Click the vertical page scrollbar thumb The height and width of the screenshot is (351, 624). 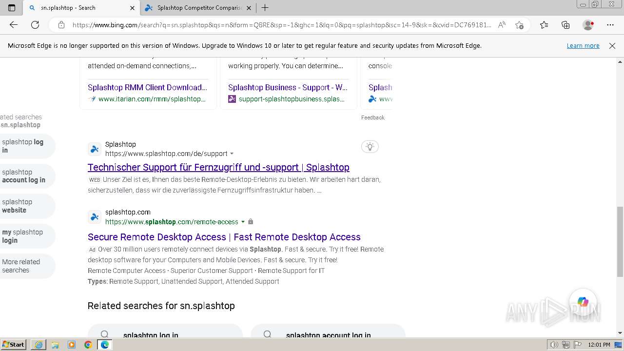[620, 241]
